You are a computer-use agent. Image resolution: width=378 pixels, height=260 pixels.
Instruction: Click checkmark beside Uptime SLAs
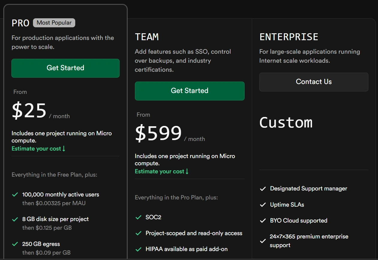pos(263,205)
